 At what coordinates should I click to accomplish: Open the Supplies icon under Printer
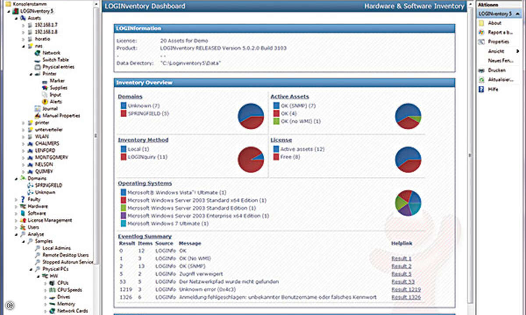pyautogui.click(x=45, y=88)
